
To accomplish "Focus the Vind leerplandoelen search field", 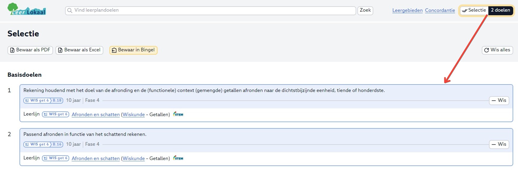I will tap(213, 10).
